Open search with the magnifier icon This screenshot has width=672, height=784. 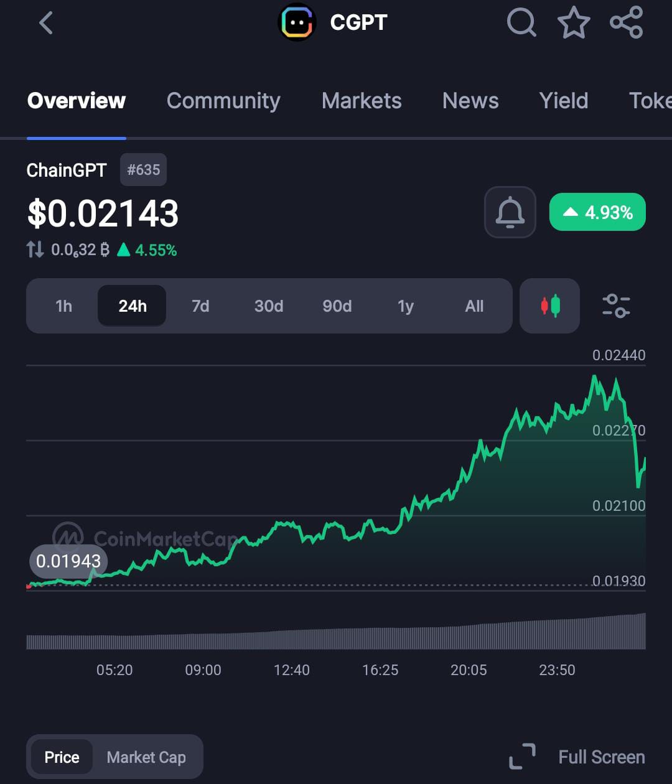click(521, 23)
